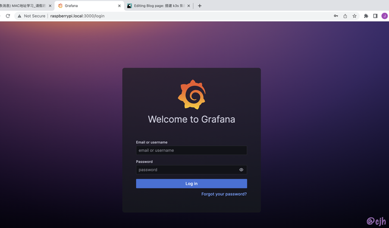Screen dimensions: 389x228
Task: Focus the Email or username field
Action: click(x=191, y=150)
